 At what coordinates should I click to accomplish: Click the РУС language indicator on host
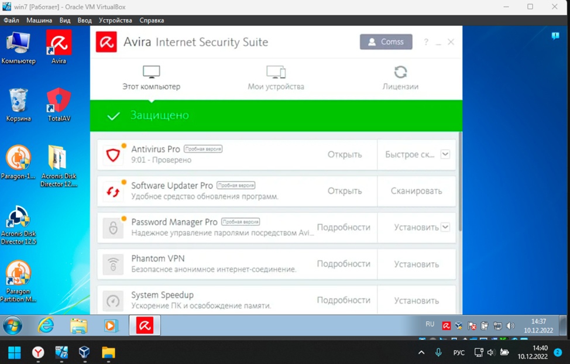tap(459, 352)
